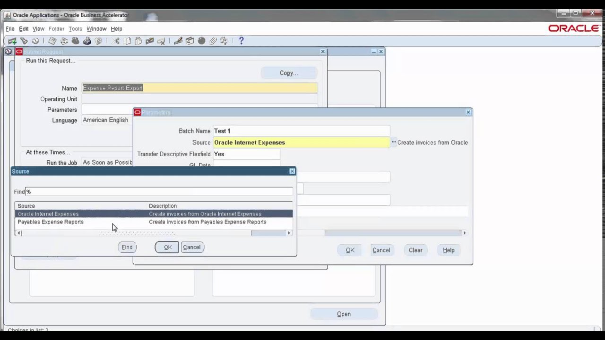605x340 pixels.
Task: Click the Delete Record toolbar icon
Action: pos(161,41)
